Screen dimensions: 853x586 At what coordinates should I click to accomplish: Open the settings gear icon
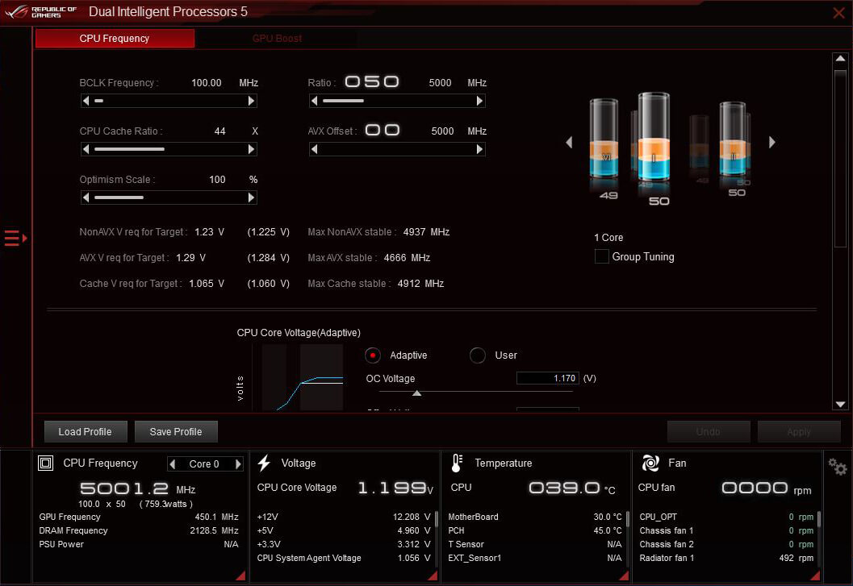point(837,467)
